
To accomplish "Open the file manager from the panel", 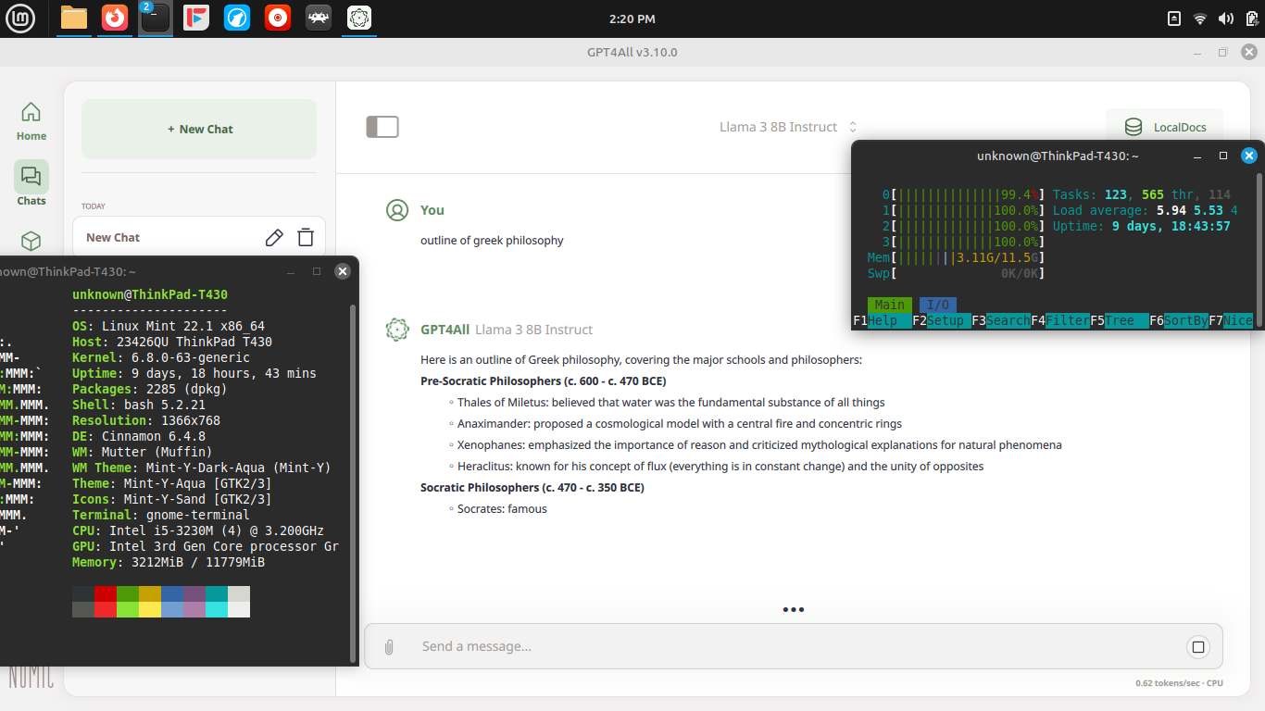I will pyautogui.click(x=74, y=18).
